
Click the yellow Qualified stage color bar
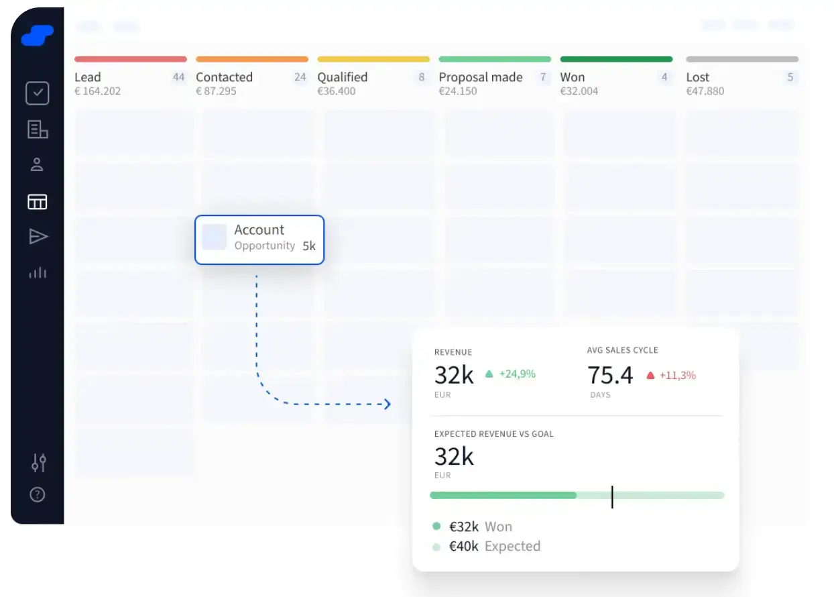tap(373, 59)
